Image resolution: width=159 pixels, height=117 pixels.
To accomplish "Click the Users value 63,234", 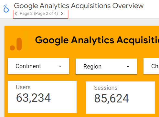I will pos(33,98).
